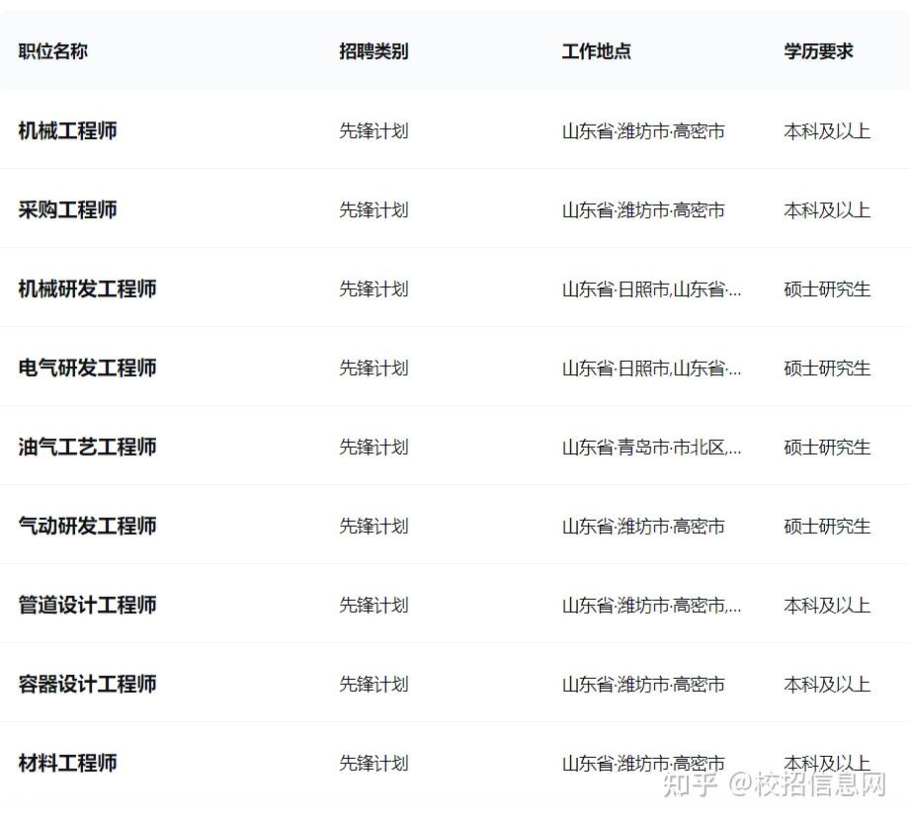The height and width of the screenshot is (821, 910).
Task: Open the 材料工程师 job listing
Action: pyautogui.click(x=67, y=763)
